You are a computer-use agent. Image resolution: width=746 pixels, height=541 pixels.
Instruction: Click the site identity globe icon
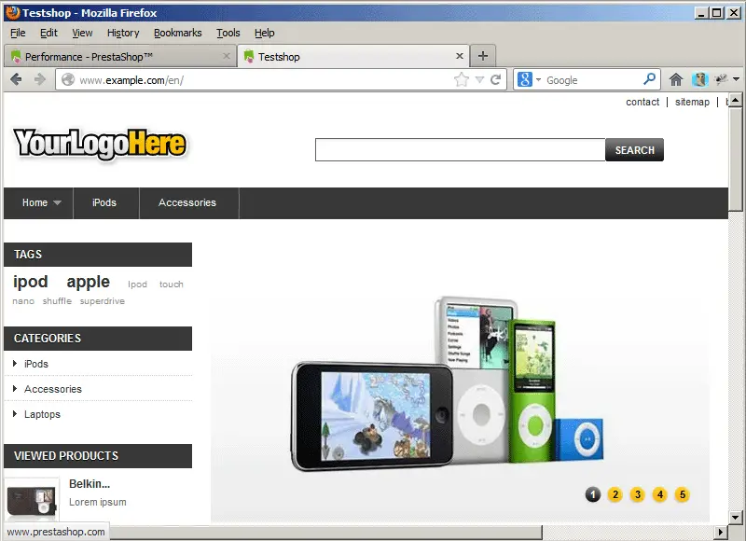[68, 79]
